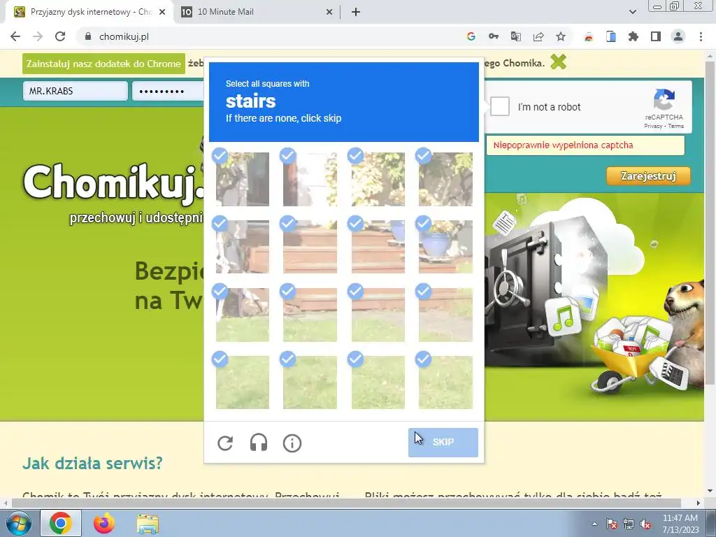Screen dimensions: 716x537
Task: Translate this page icon
Action: [x=516, y=36]
